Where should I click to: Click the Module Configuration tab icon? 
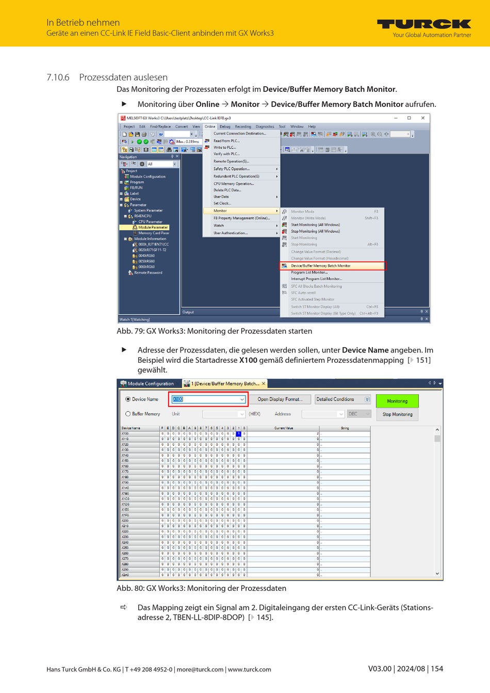[123, 383]
